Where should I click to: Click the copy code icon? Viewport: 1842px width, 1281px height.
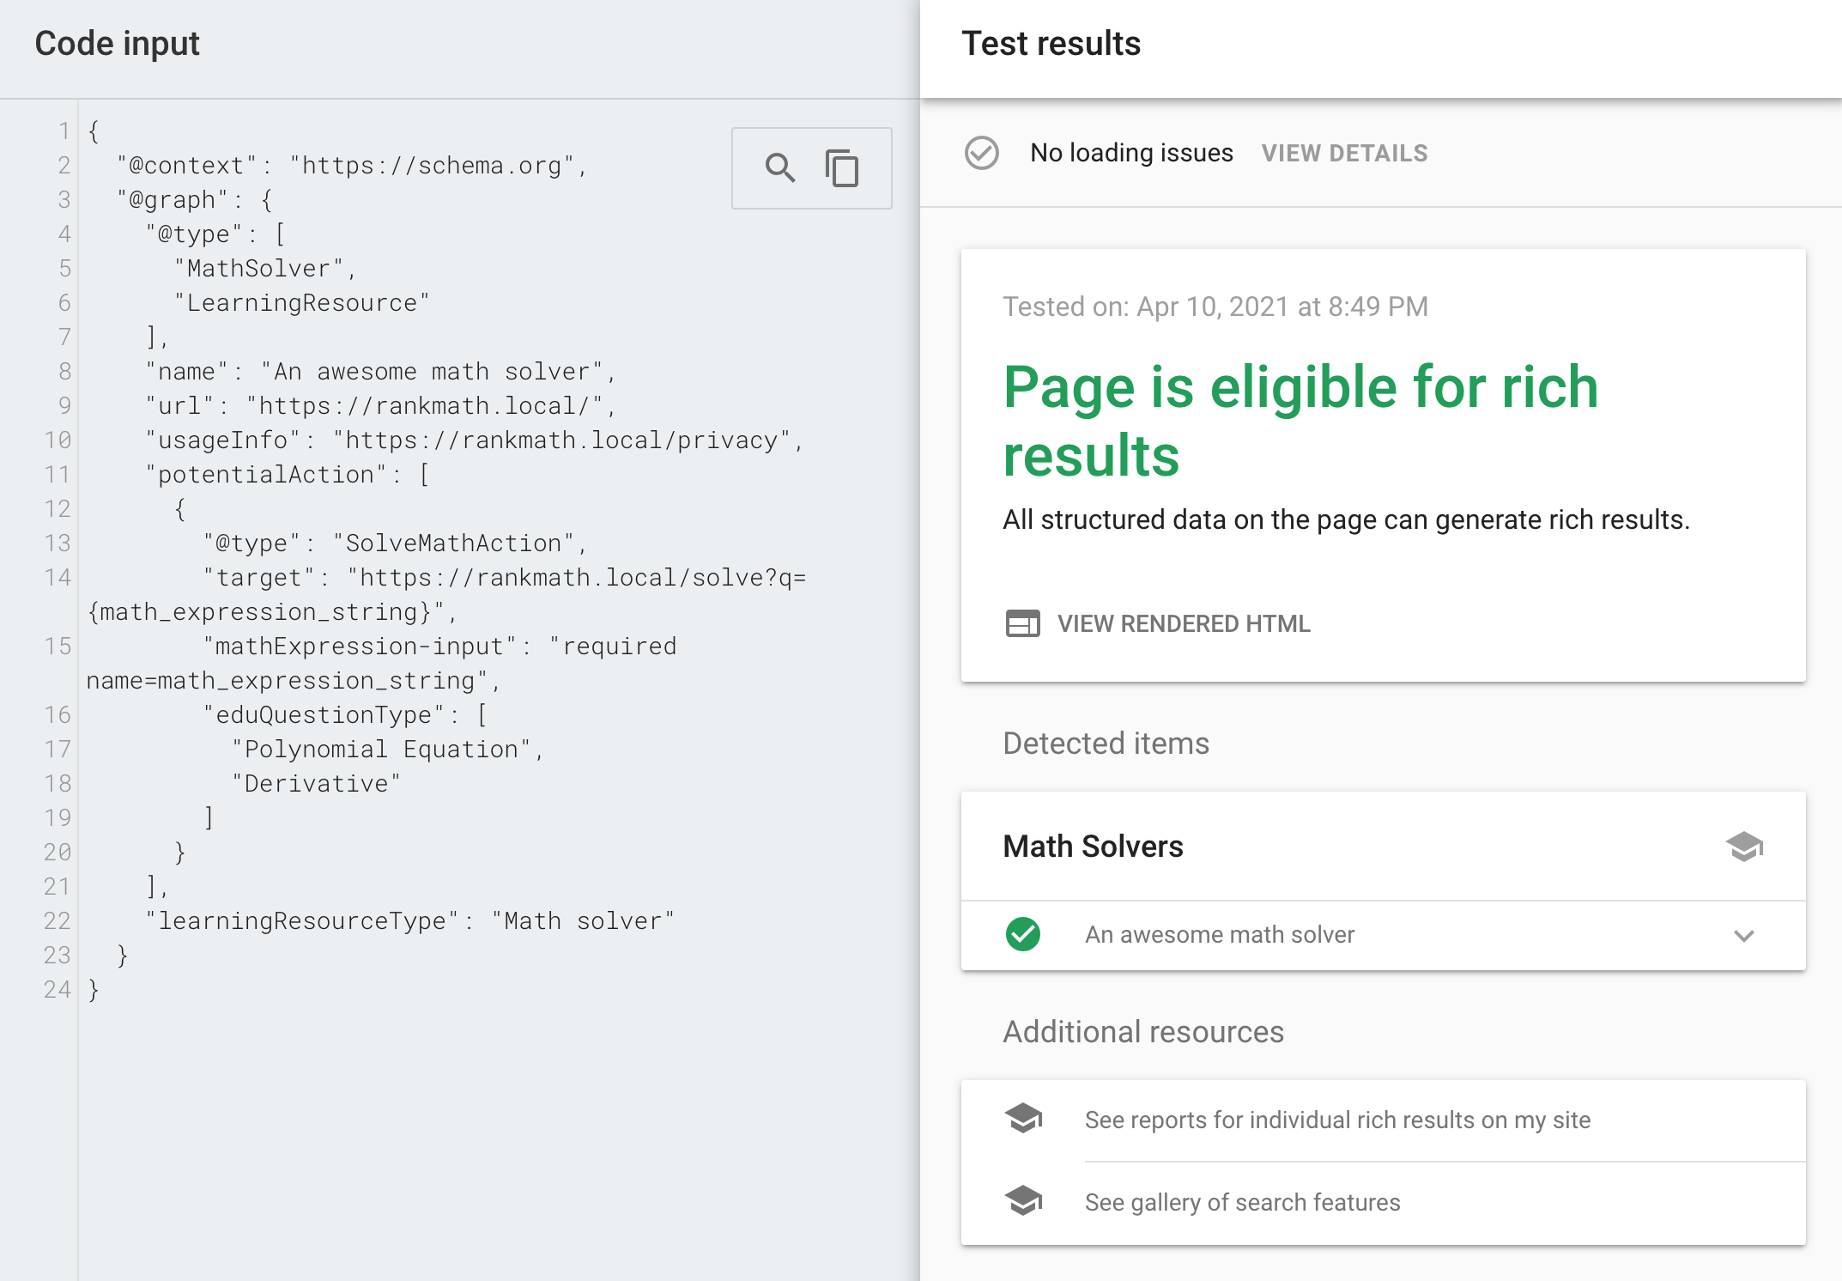(x=842, y=167)
